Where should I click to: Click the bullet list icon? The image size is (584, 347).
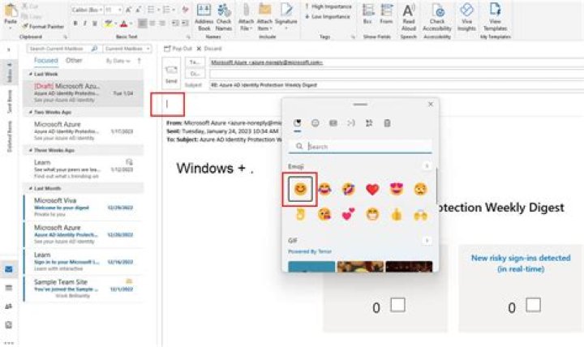(x=152, y=10)
